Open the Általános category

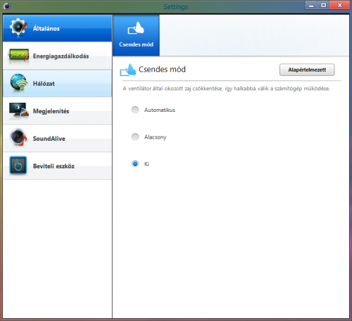[x=58, y=28]
